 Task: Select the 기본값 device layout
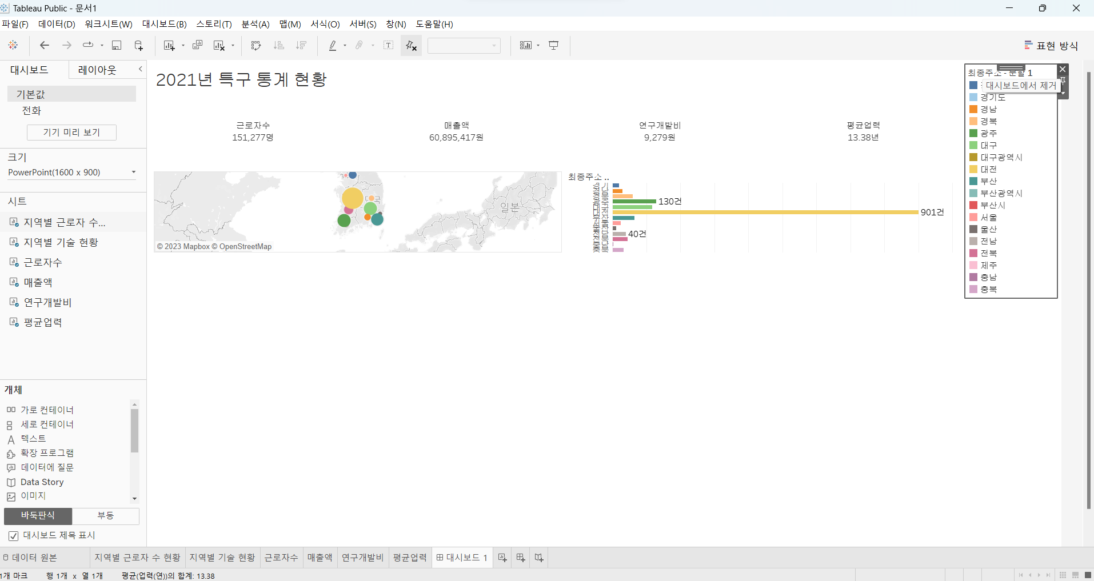point(71,94)
